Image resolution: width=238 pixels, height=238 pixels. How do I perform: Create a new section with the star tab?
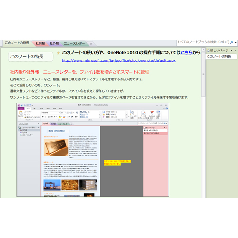click(x=91, y=44)
